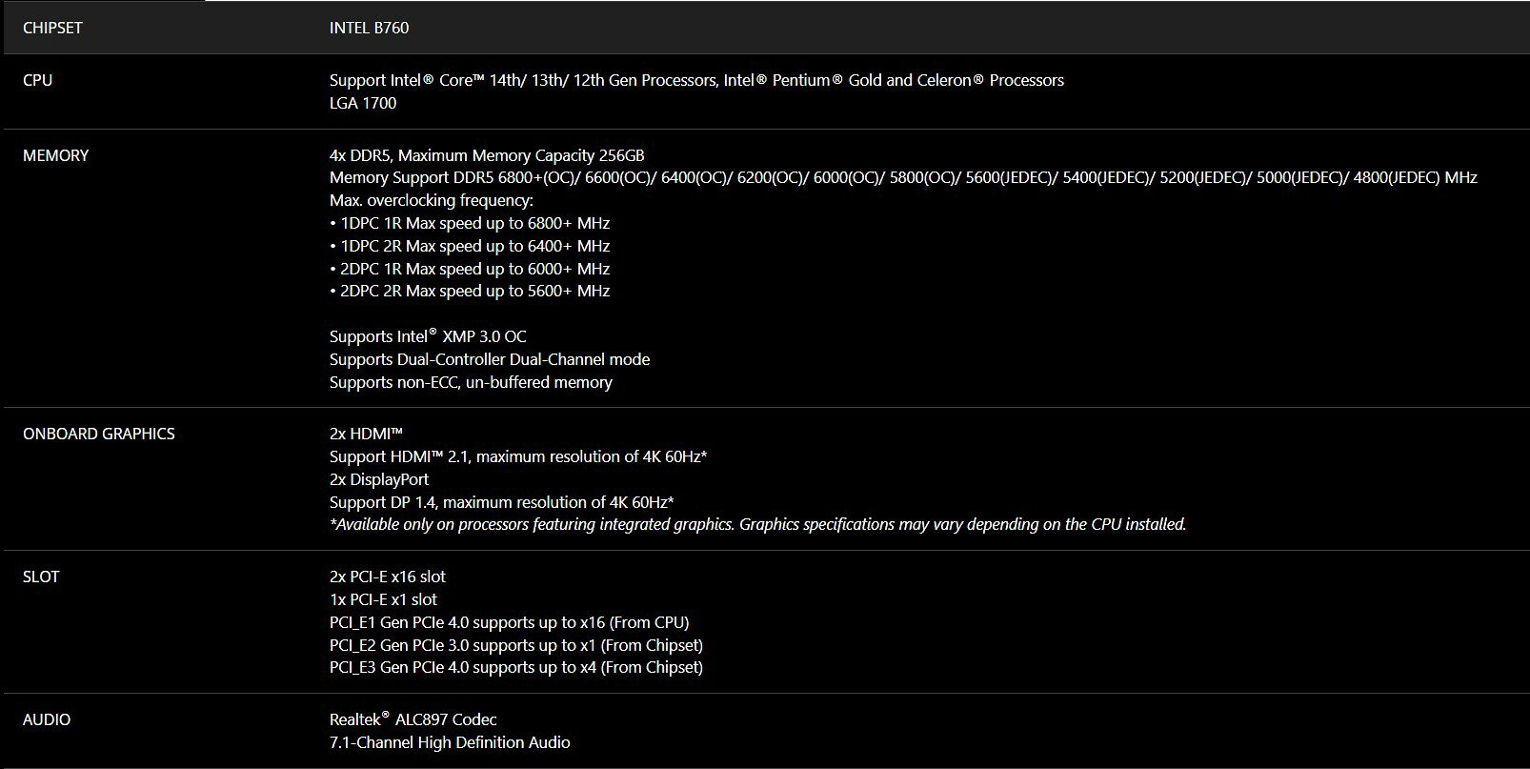Click the Support HDMI 2.1 resolution line

(x=518, y=456)
